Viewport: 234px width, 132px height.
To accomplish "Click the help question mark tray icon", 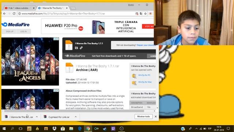I will click(183, 129).
